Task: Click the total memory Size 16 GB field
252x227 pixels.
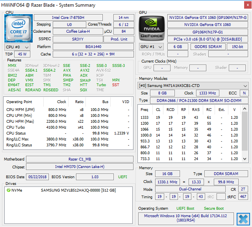Action: 167,174
